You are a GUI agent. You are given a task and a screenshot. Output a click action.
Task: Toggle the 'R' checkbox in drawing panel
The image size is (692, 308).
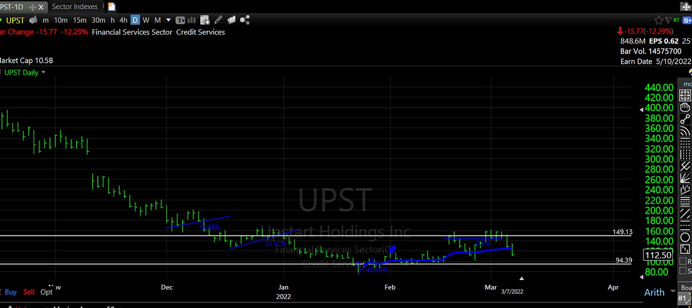[x=683, y=261]
